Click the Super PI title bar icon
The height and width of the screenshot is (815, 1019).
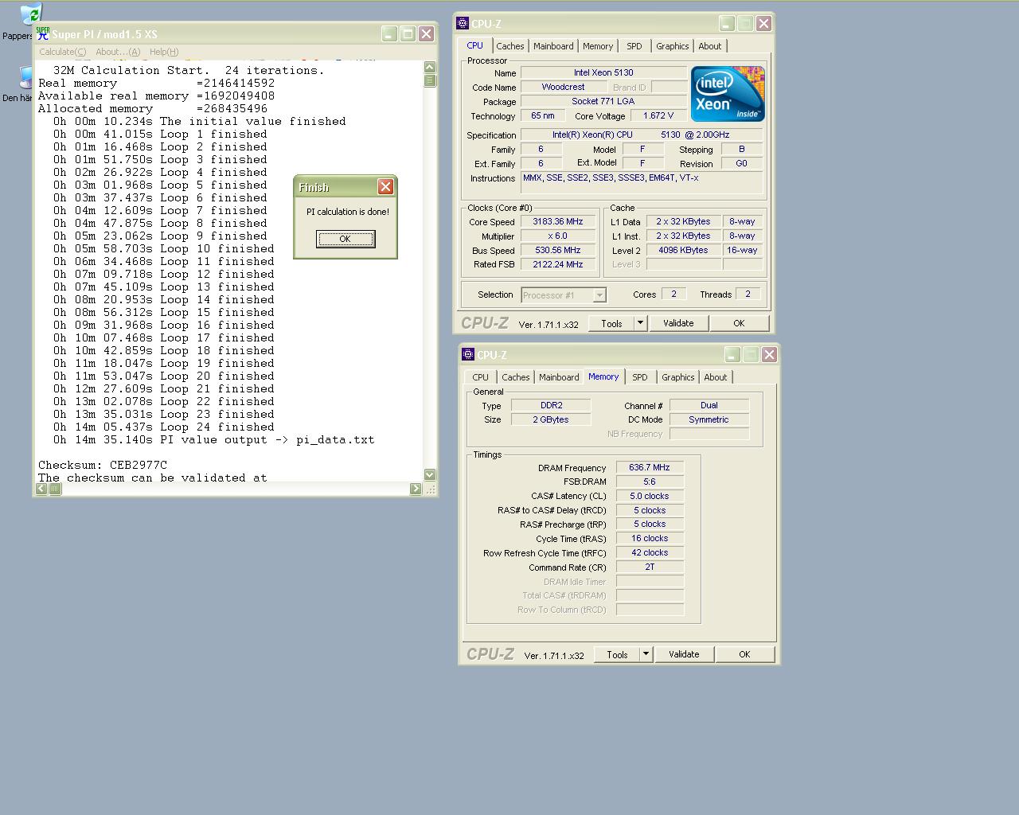click(43, 33)
